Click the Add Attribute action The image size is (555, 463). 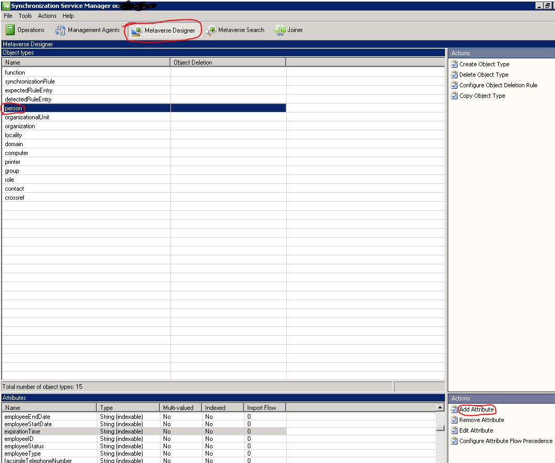[x=476, y=409]
